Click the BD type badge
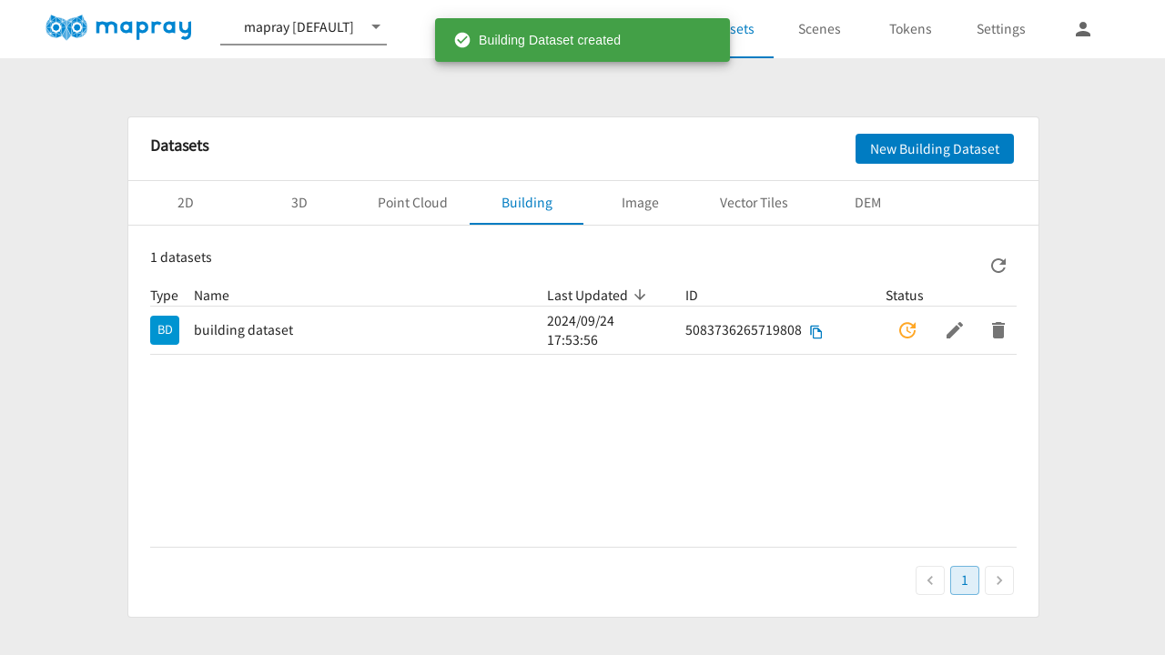 165,330
